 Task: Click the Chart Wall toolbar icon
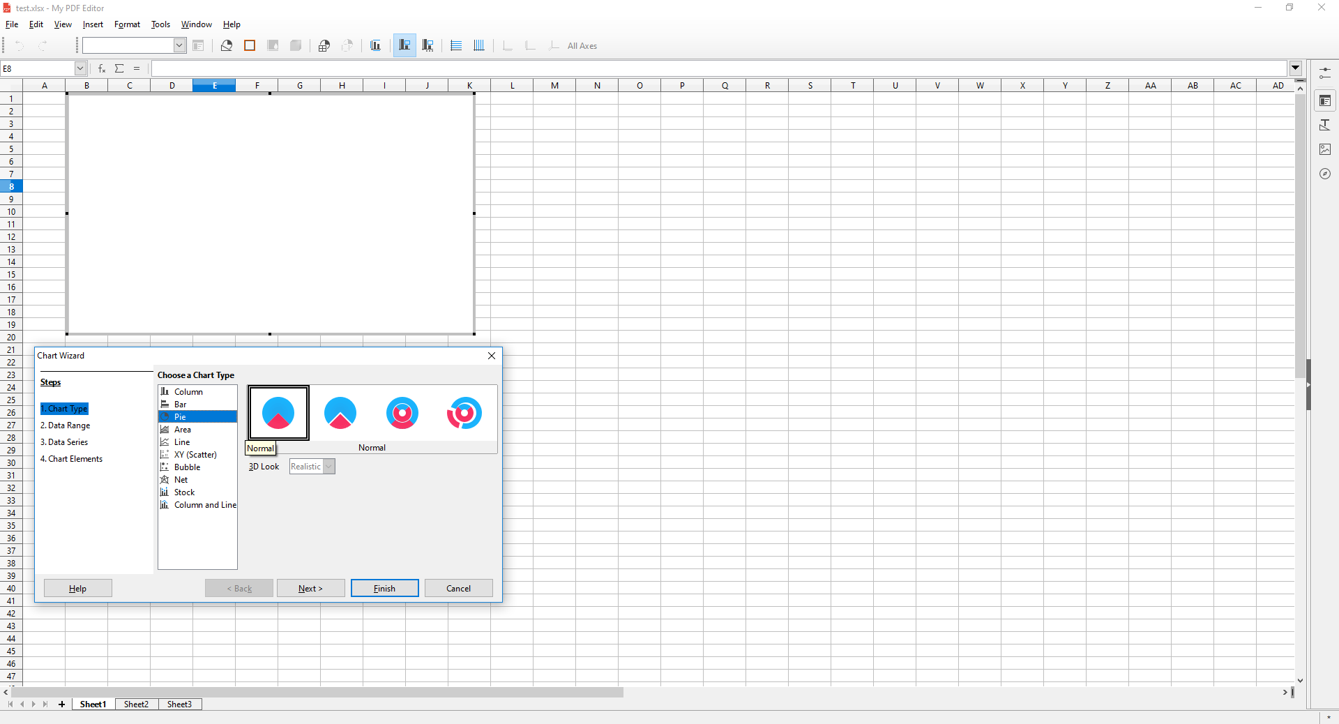(273, 46)
